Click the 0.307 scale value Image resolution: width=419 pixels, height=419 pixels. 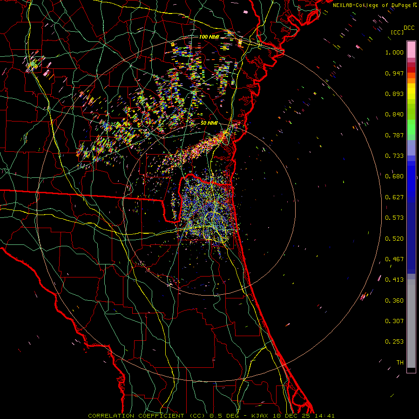click(x=394, y=321)
